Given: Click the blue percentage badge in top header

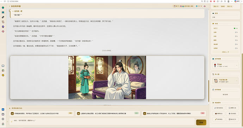Looking at the screenshot, I should tap(199, 6).
